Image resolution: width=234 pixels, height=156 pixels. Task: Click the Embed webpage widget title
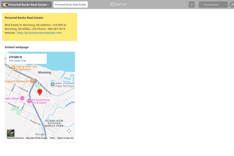point(17,47)
